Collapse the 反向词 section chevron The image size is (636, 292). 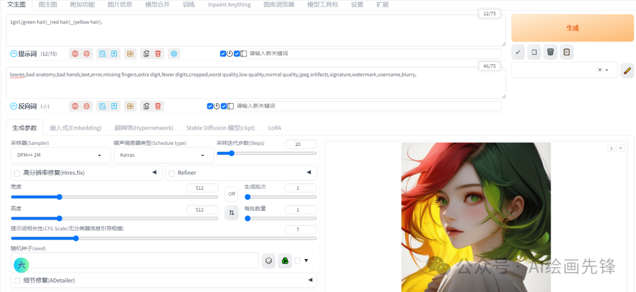tap(14, 106)
